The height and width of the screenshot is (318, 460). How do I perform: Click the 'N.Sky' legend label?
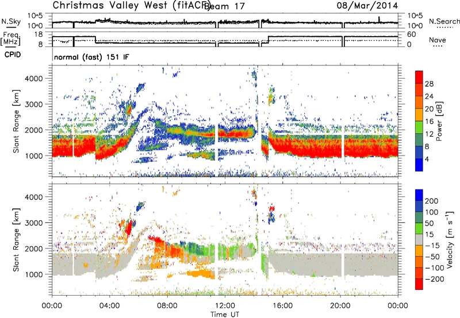coord(11,21)
